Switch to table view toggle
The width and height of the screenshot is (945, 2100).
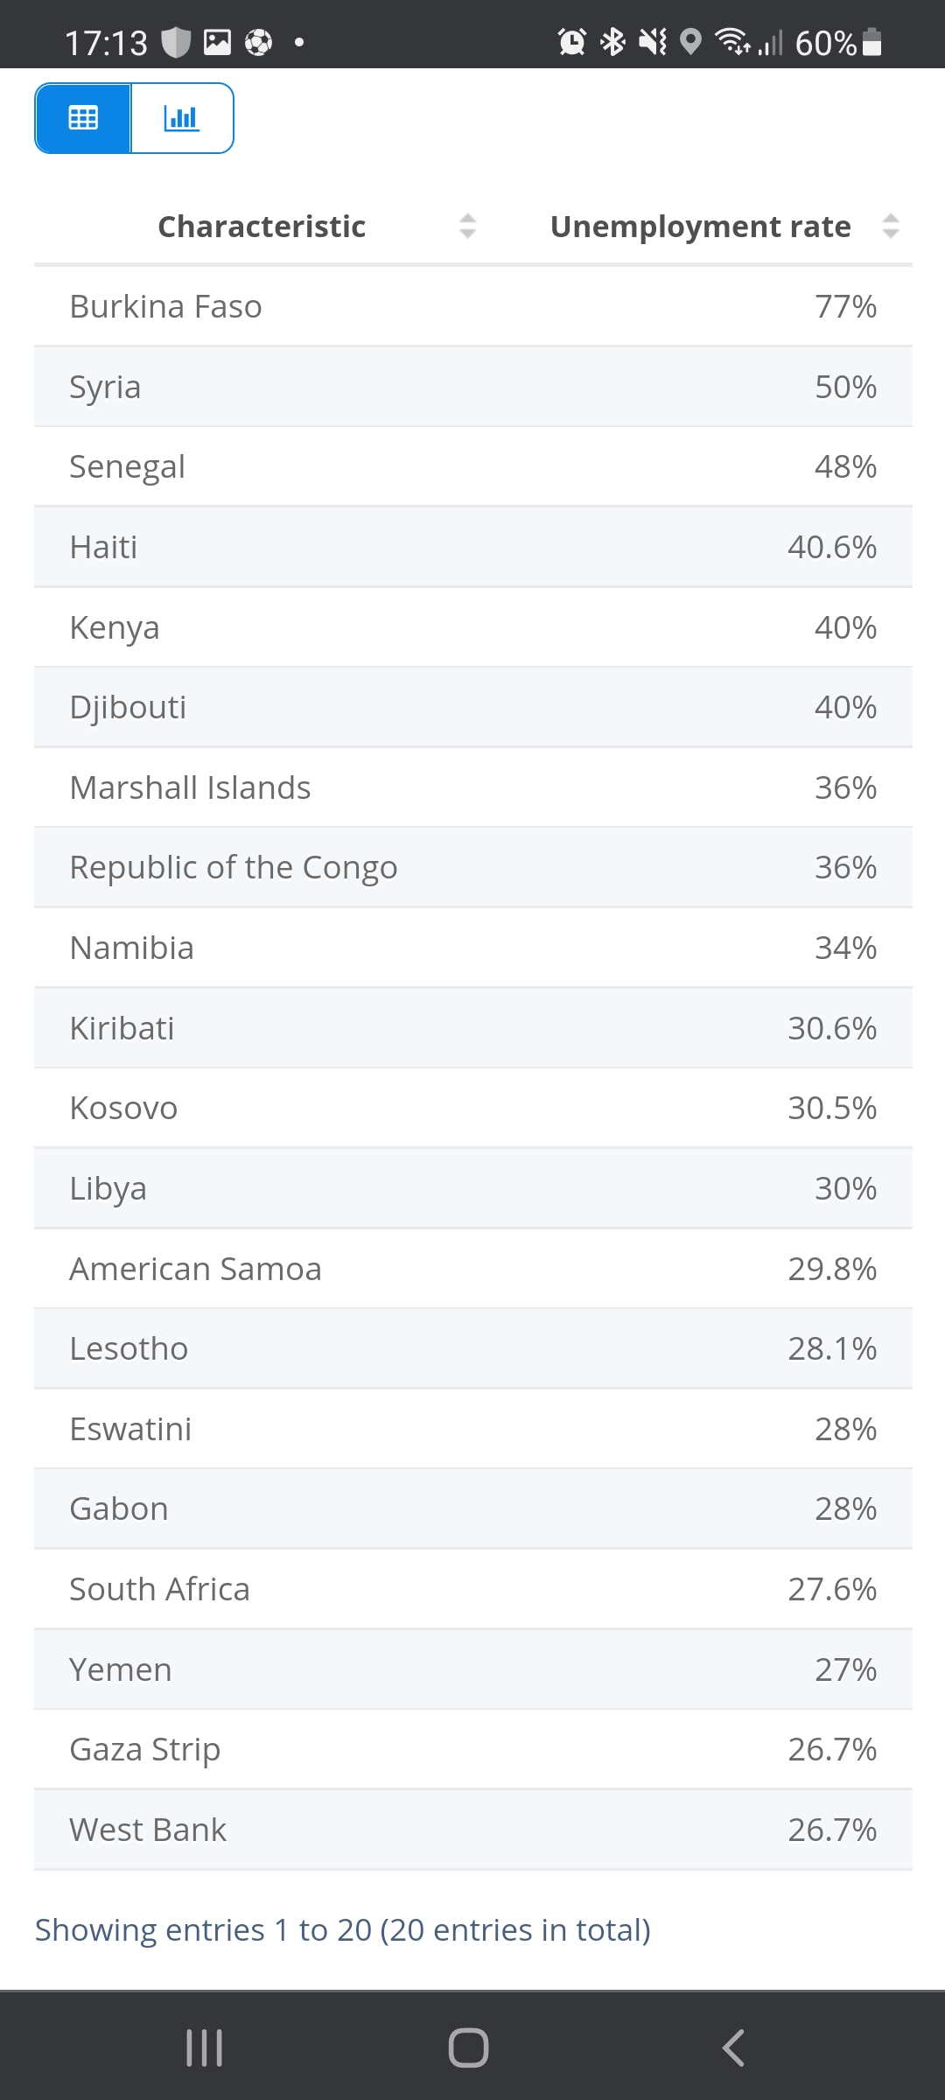[x=83, y=118]
